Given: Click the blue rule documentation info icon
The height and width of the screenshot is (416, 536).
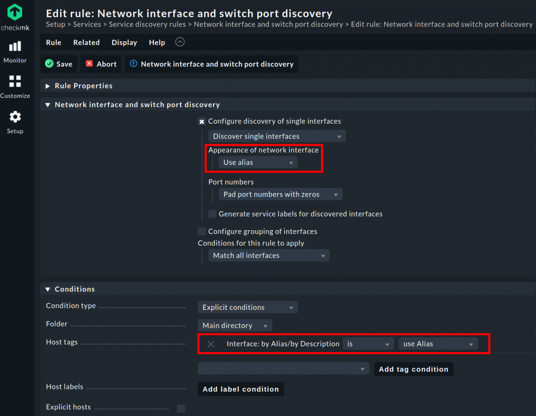Looking at the screenshot, I should click(x=133, y=63).
